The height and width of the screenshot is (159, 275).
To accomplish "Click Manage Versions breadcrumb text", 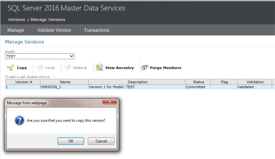I will pyautogui.click(x=48, y=19).
